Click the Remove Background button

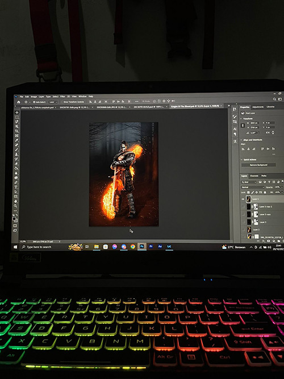(x=258, y=165)
